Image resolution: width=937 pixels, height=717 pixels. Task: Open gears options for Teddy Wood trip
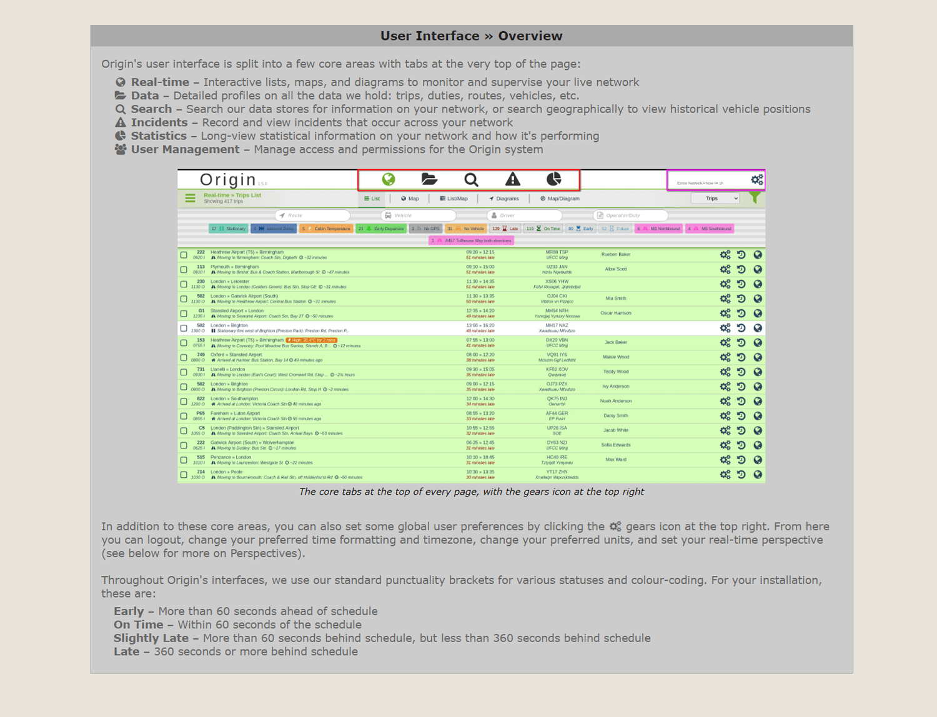pyautogui.click(x=725, y=372)
